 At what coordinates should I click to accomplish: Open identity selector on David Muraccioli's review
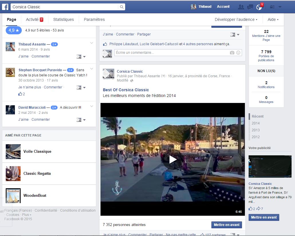[81, 120]
